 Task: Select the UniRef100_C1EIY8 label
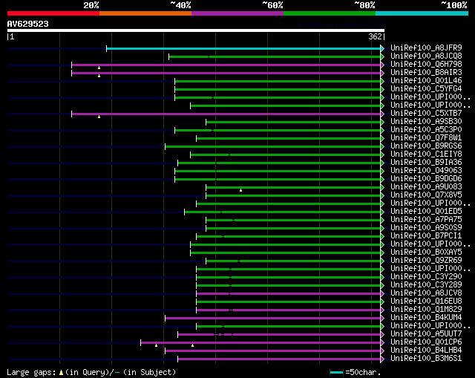click(426, 154)
